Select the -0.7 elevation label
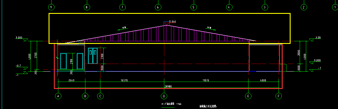Screen dimensions: 338x109 18,65
